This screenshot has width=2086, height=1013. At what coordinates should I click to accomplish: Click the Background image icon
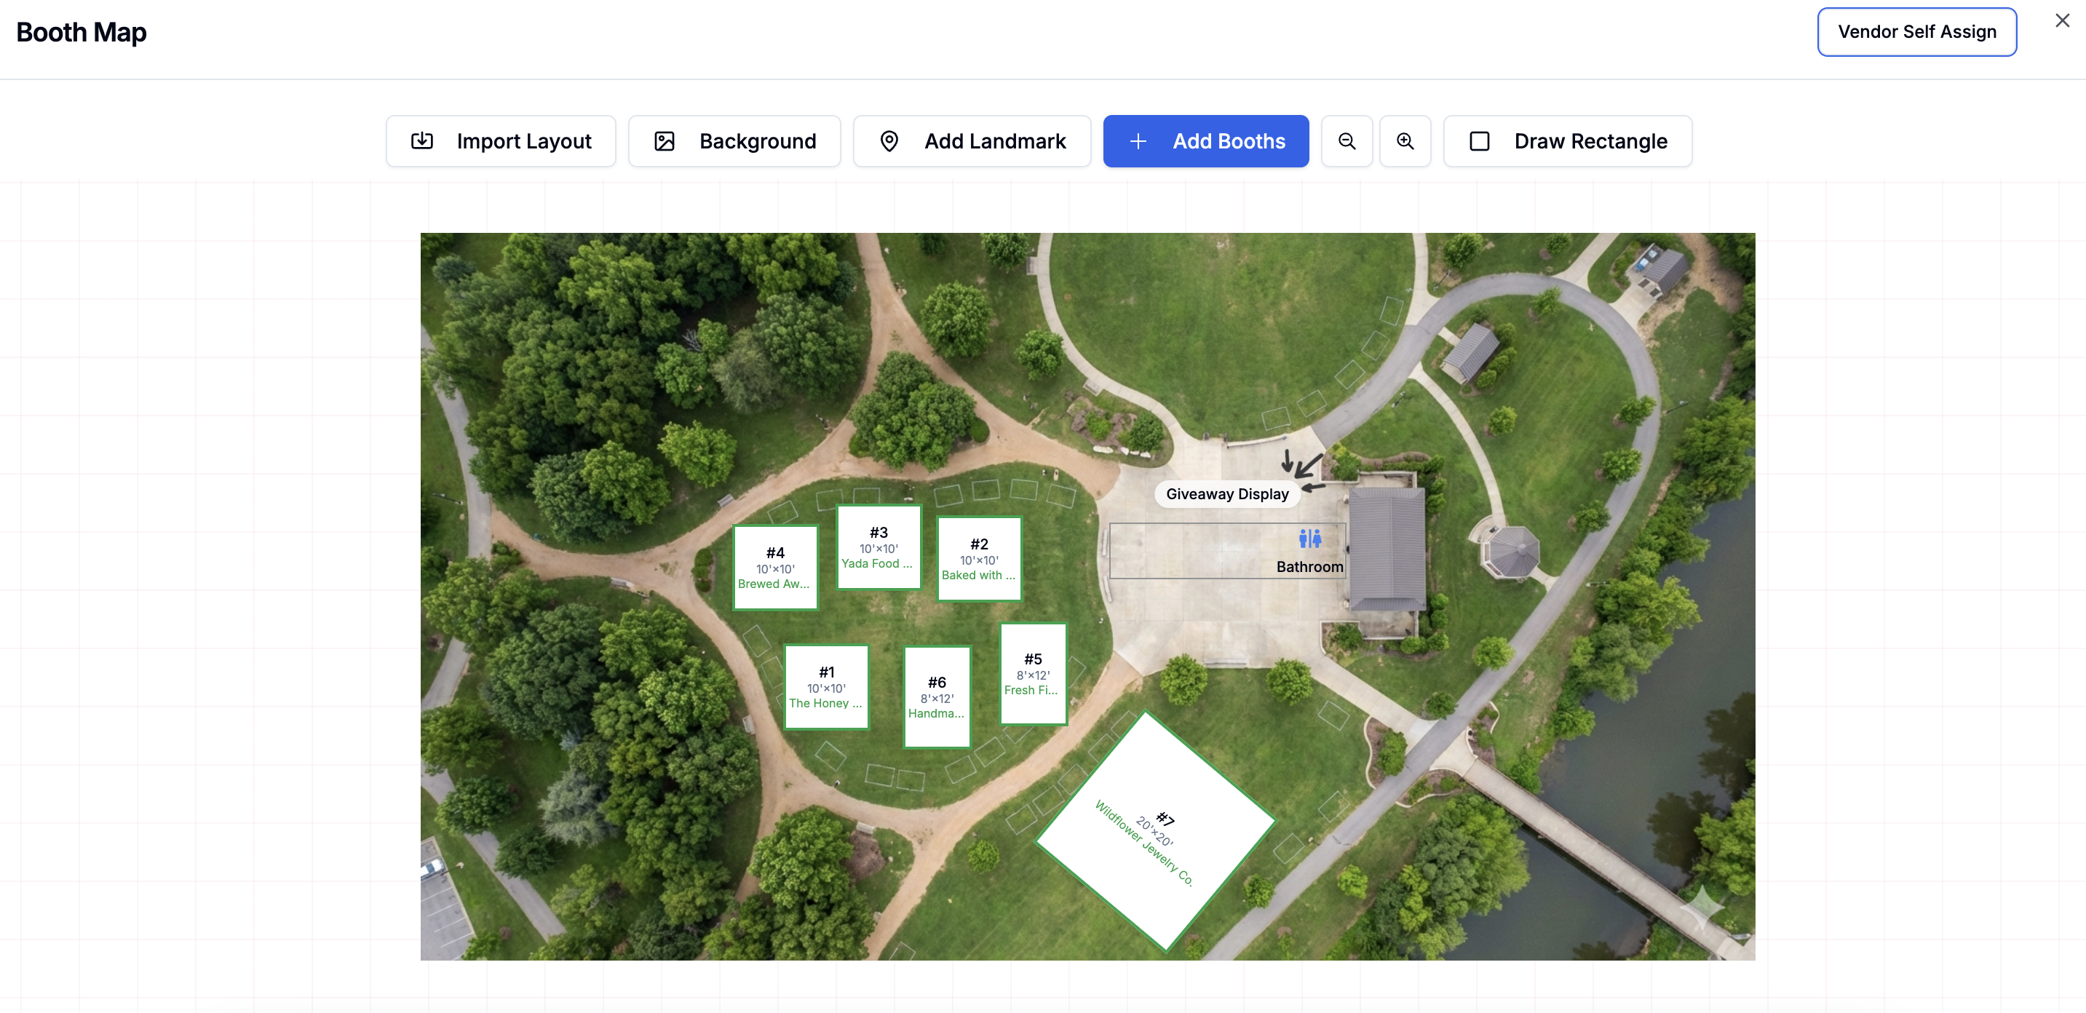coord(665,141)
